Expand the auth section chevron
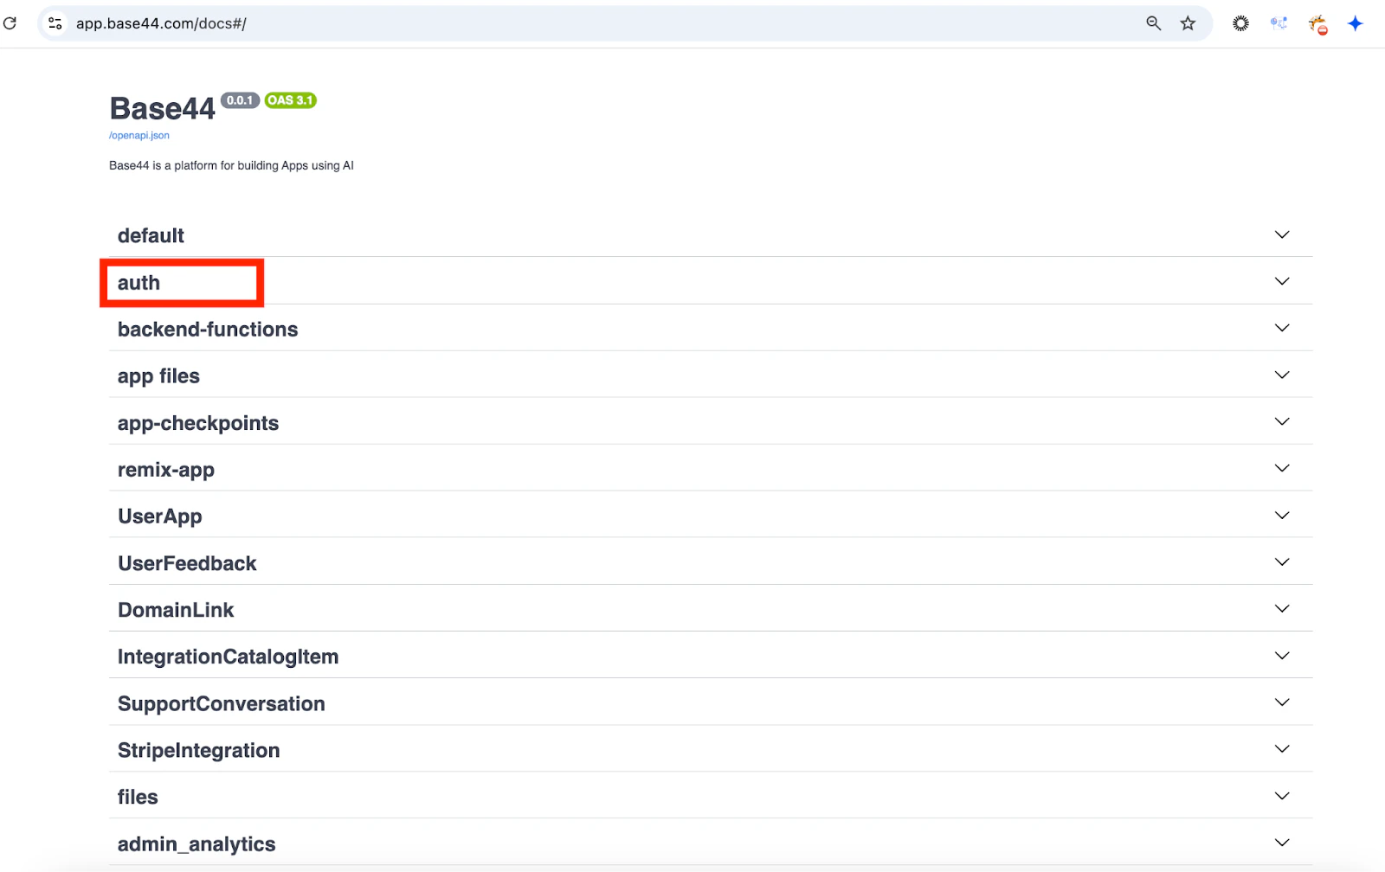 coord(1282,281)
